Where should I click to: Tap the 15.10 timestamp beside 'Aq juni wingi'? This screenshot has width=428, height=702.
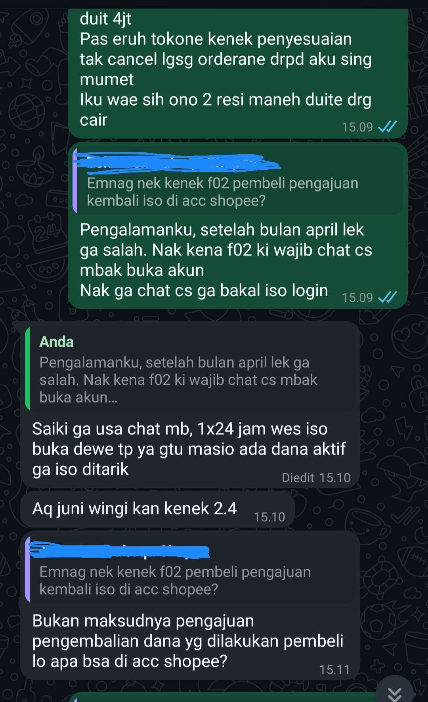pos(269,517)
